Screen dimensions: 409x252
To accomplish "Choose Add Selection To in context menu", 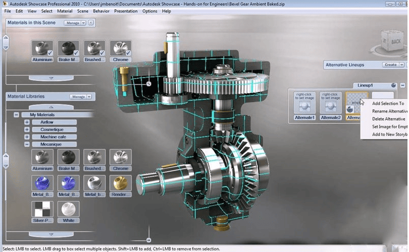I will (388, 103).
